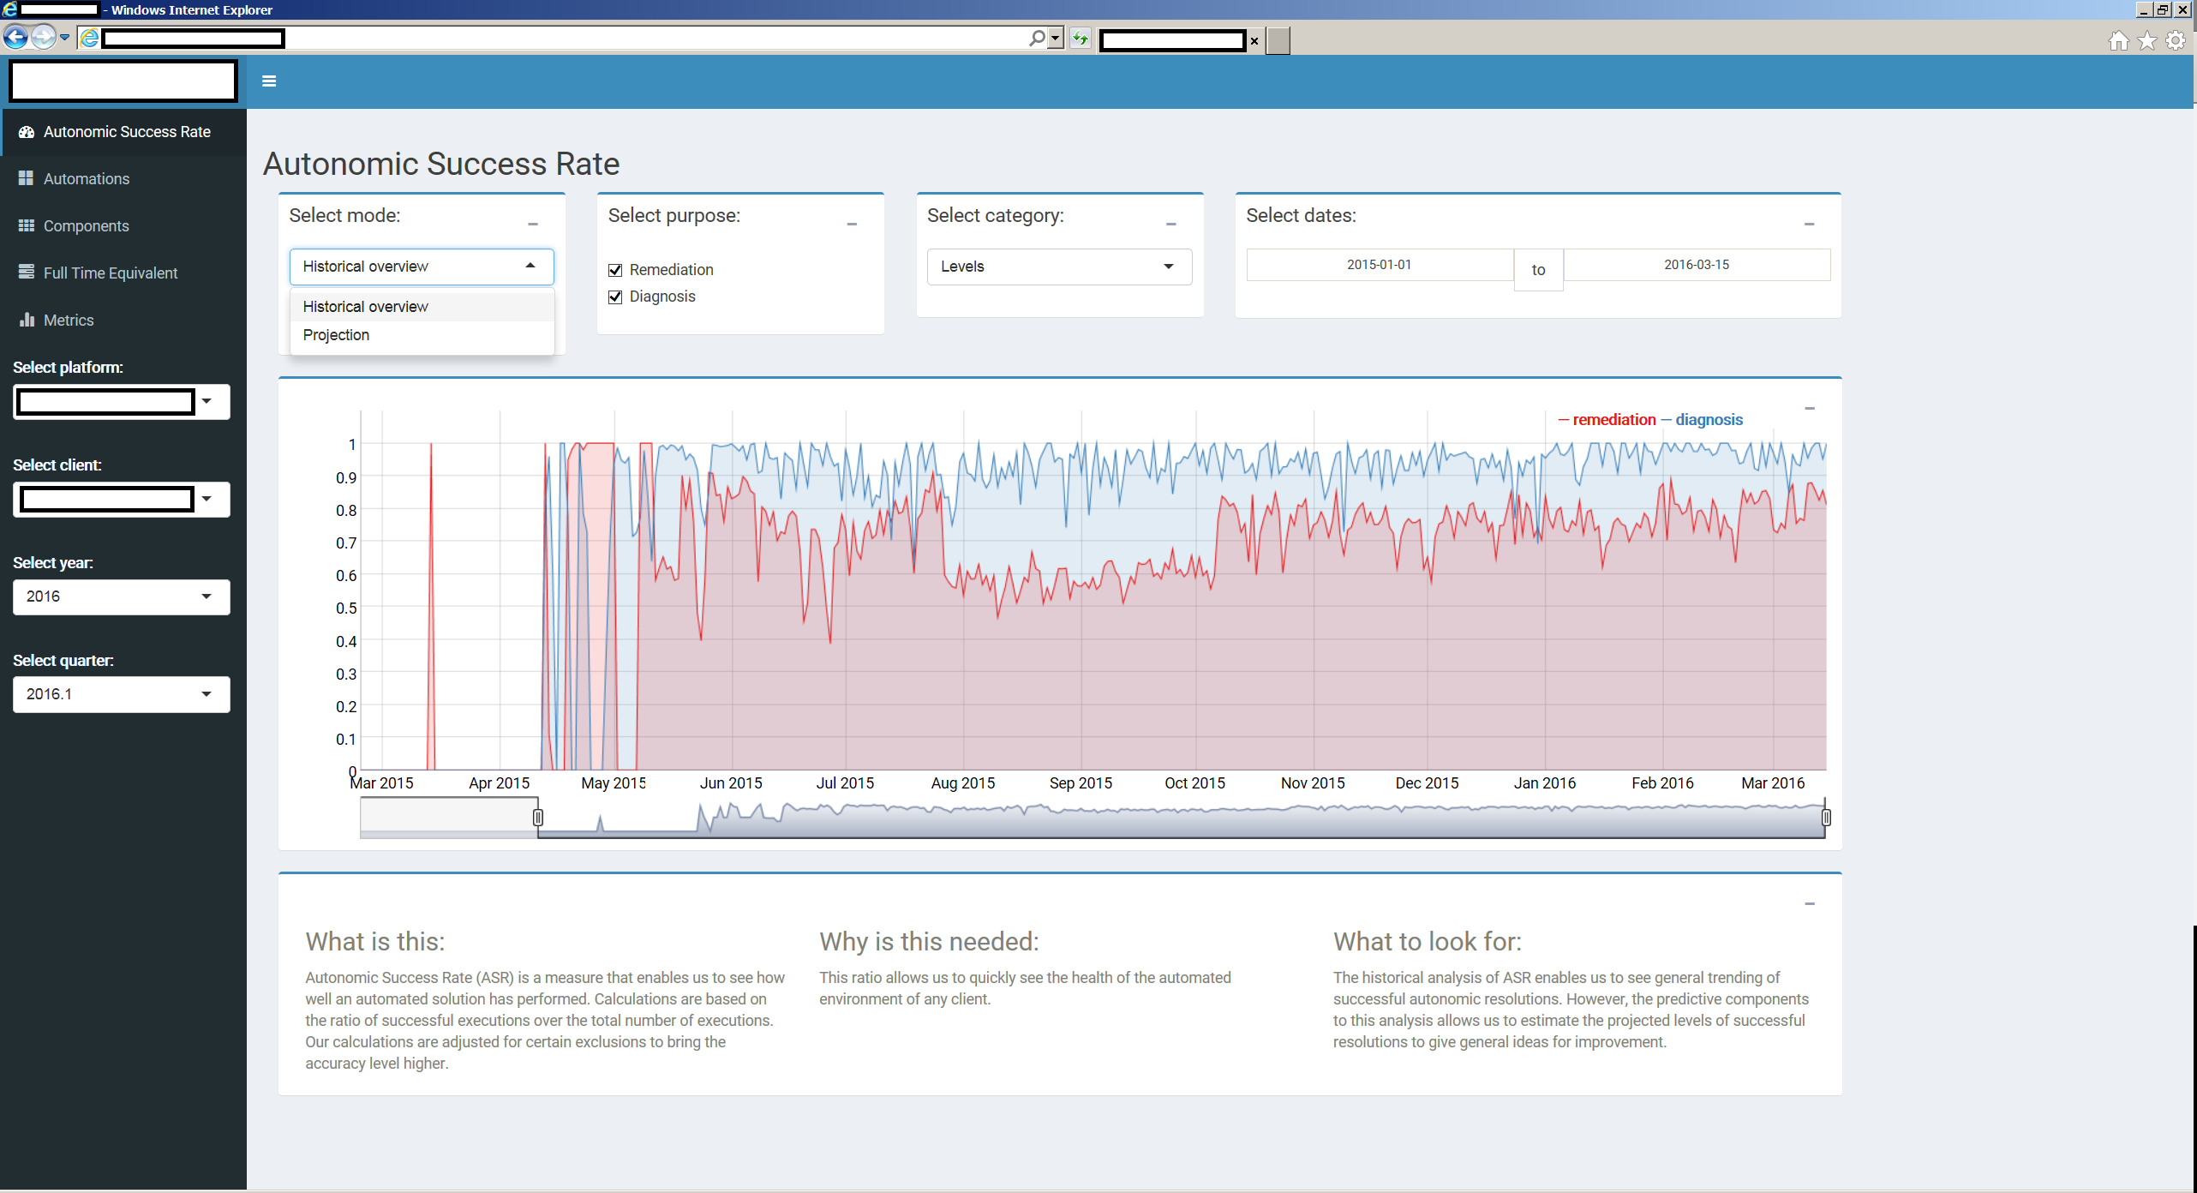Click the start date 2015-01-01 field
Screen dimensions: 2197x1193
(1379, 265)
